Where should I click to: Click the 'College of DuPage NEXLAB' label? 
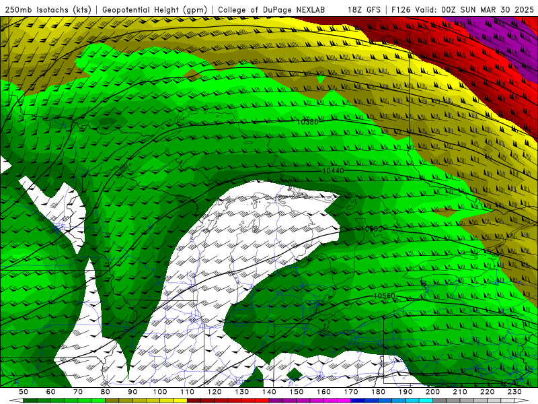pos(272,9)
